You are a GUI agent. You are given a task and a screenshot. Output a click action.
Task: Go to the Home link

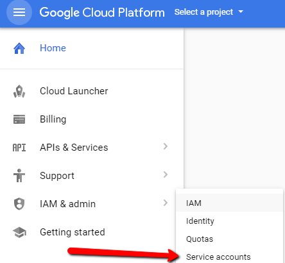tap(53, 48)
